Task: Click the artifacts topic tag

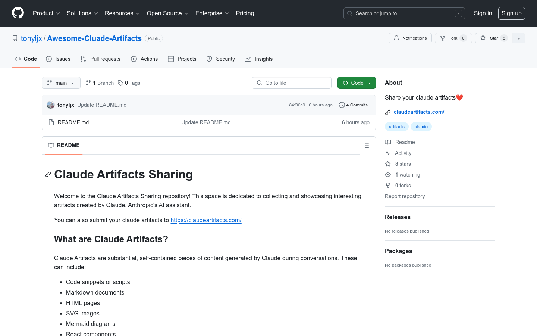Action: pos(397,127)
